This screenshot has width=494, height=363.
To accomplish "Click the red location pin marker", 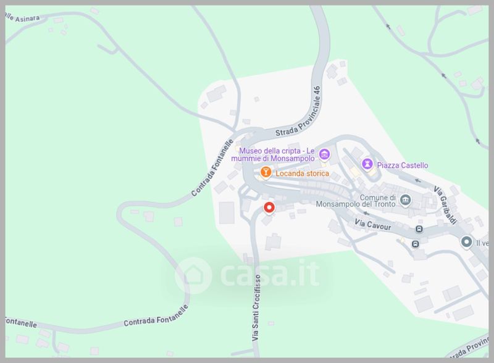I will [269, 208].
